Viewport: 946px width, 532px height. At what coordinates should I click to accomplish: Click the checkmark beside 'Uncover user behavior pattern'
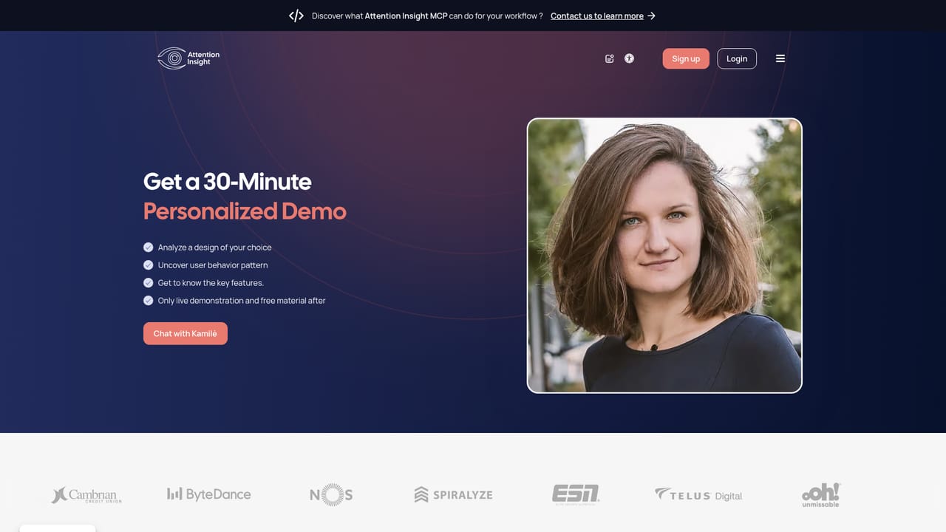coord(149,265)
